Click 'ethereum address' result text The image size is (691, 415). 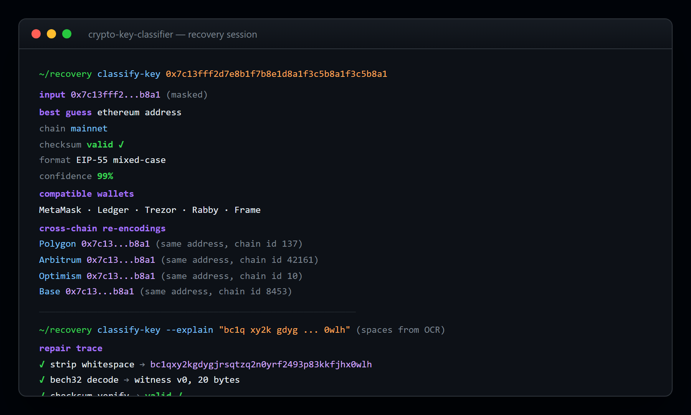(x=139, y=112)
